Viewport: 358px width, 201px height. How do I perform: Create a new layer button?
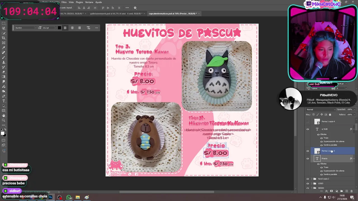[347, 191]
